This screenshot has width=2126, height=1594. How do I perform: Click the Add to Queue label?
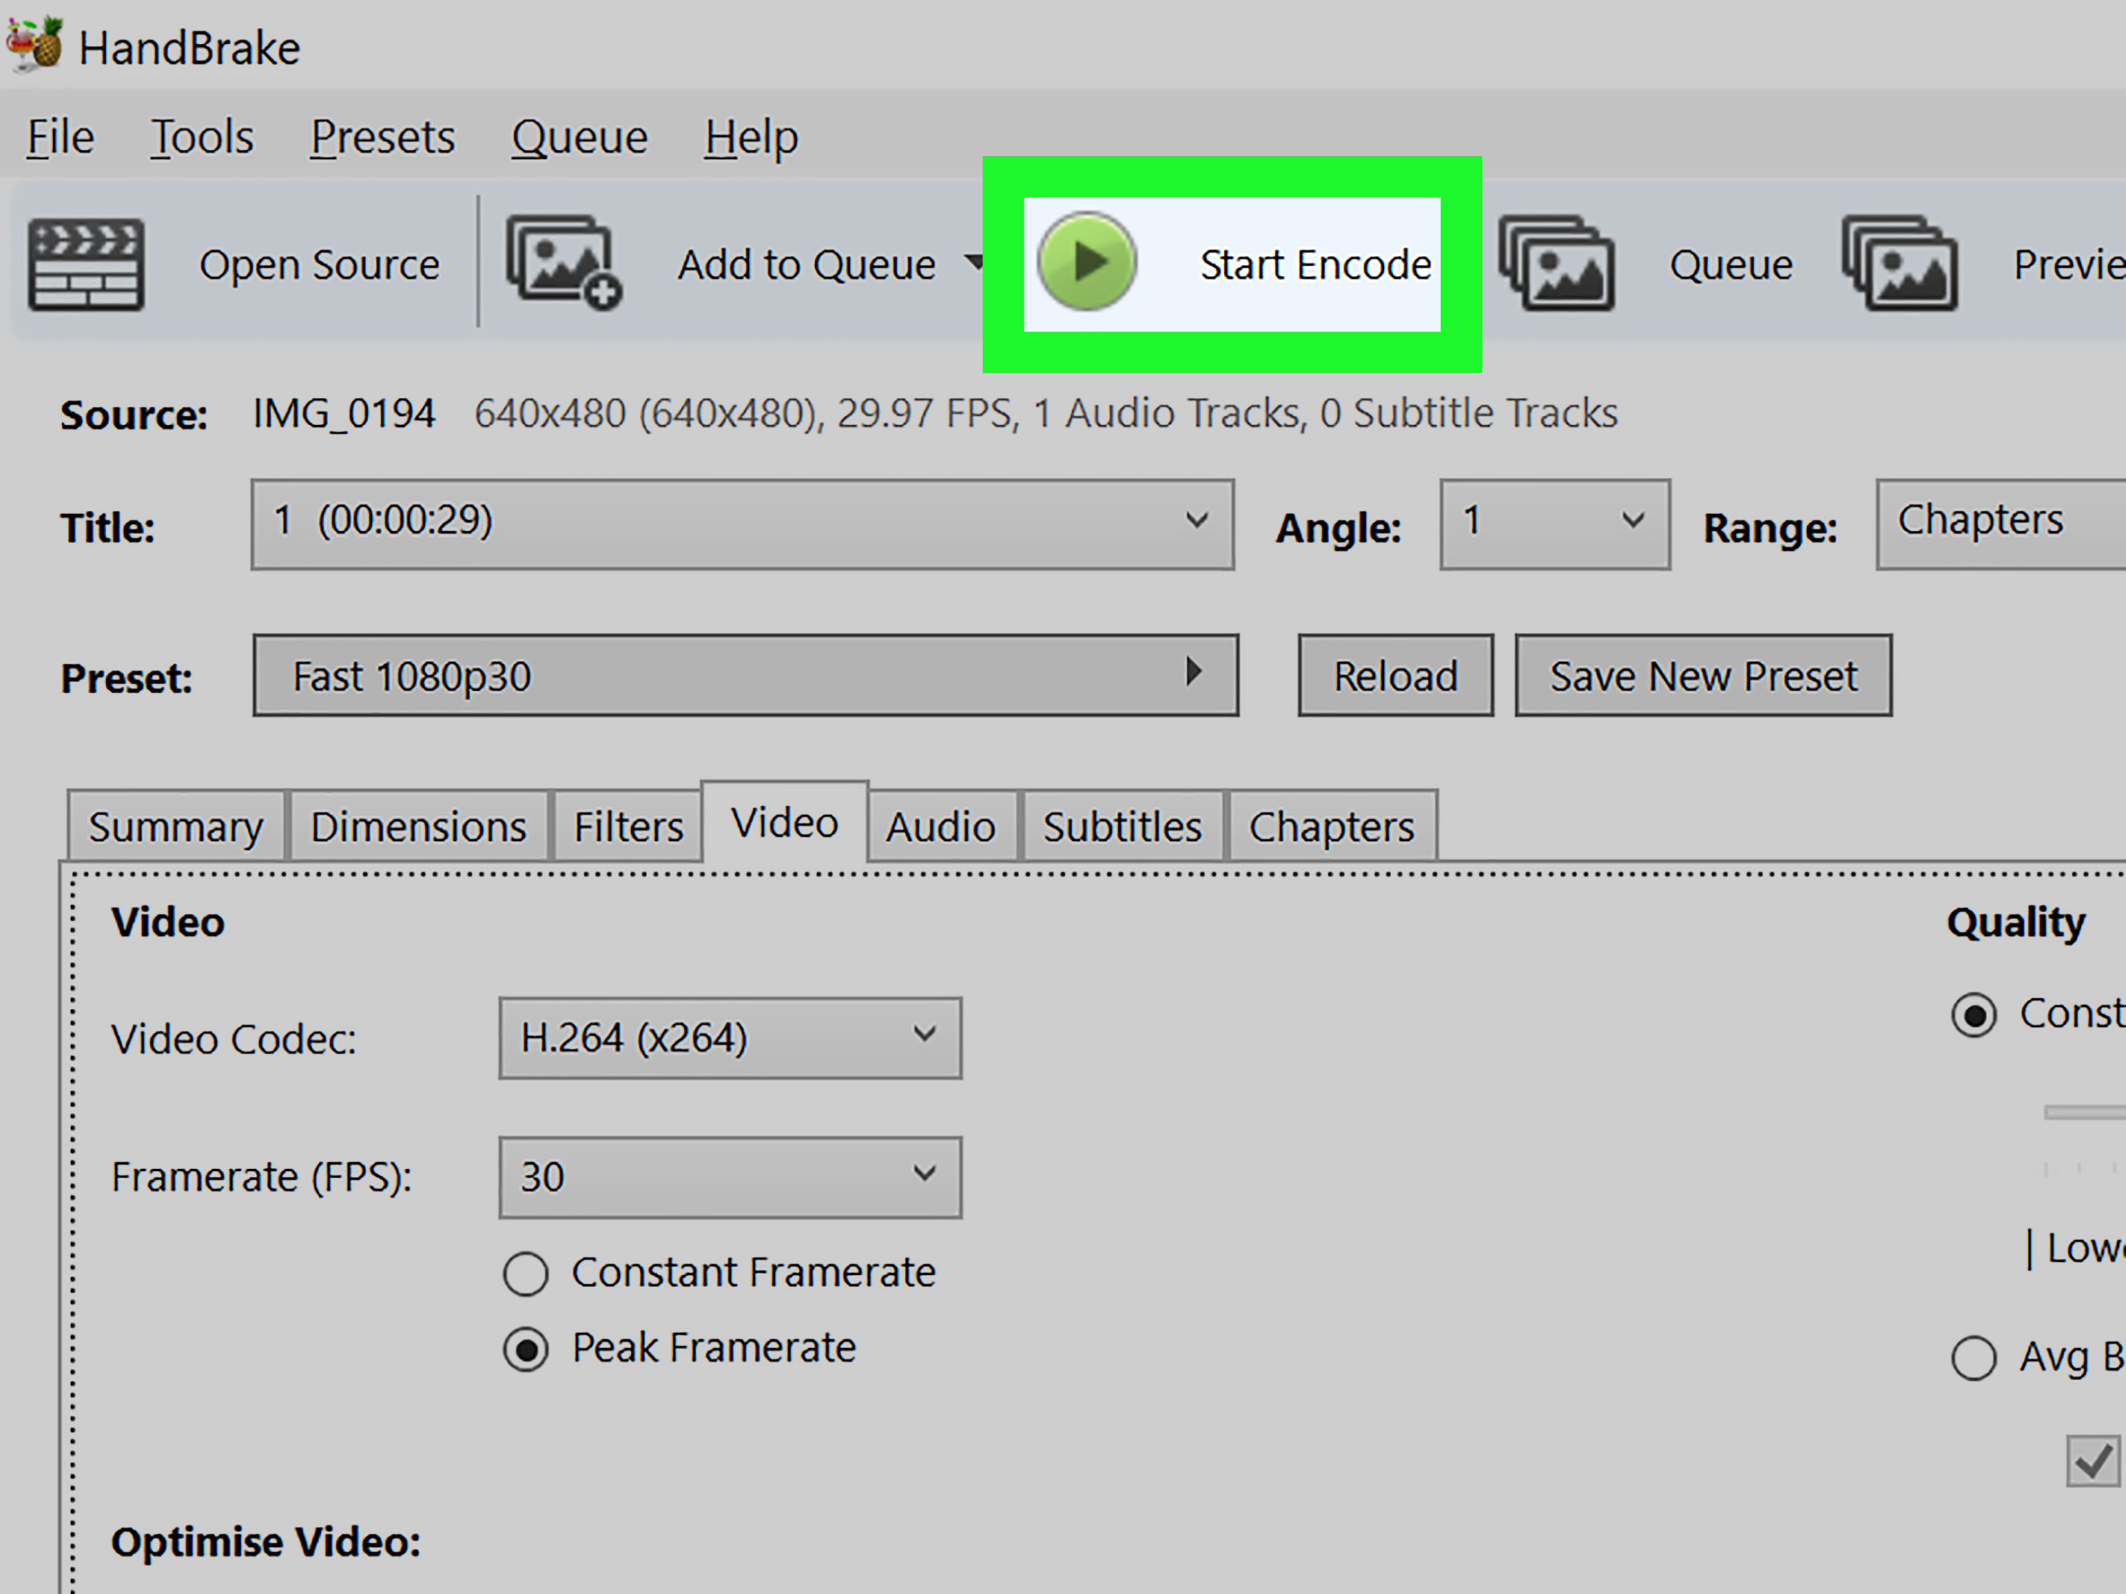(807, 264)
